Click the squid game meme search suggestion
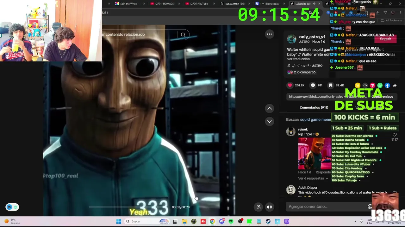Screen dimensions: 405x227 tap(316, 119)
